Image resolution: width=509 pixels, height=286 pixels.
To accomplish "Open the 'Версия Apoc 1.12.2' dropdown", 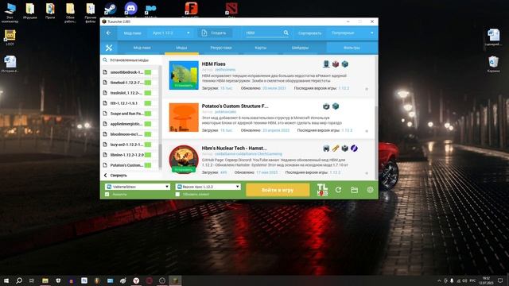I will click(x=208, y=187).
